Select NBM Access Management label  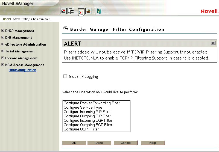click(24, 65)
